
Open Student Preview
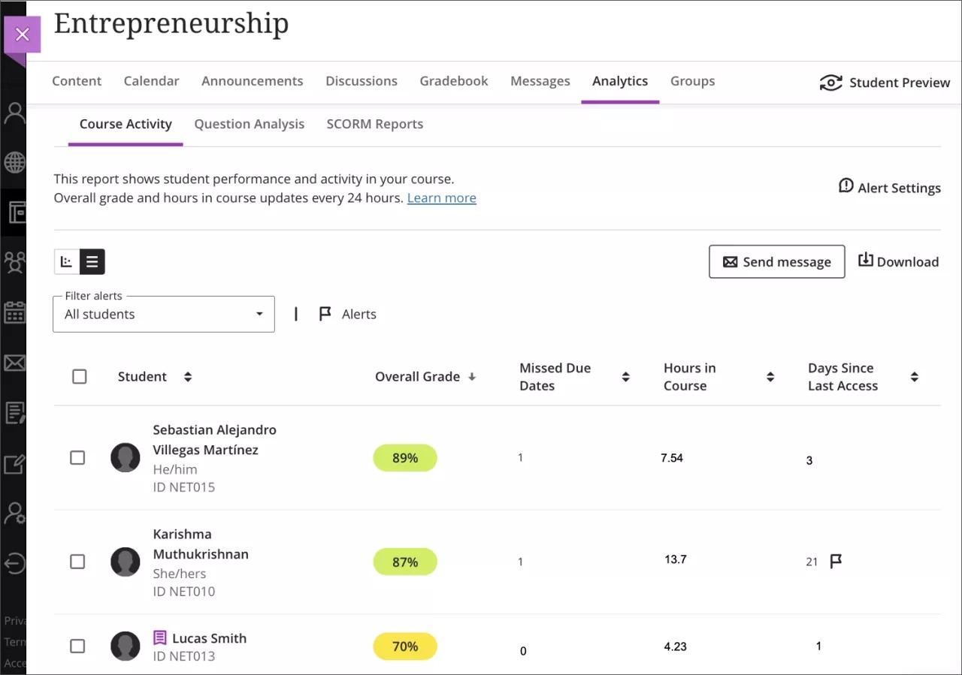coord(885,83)
